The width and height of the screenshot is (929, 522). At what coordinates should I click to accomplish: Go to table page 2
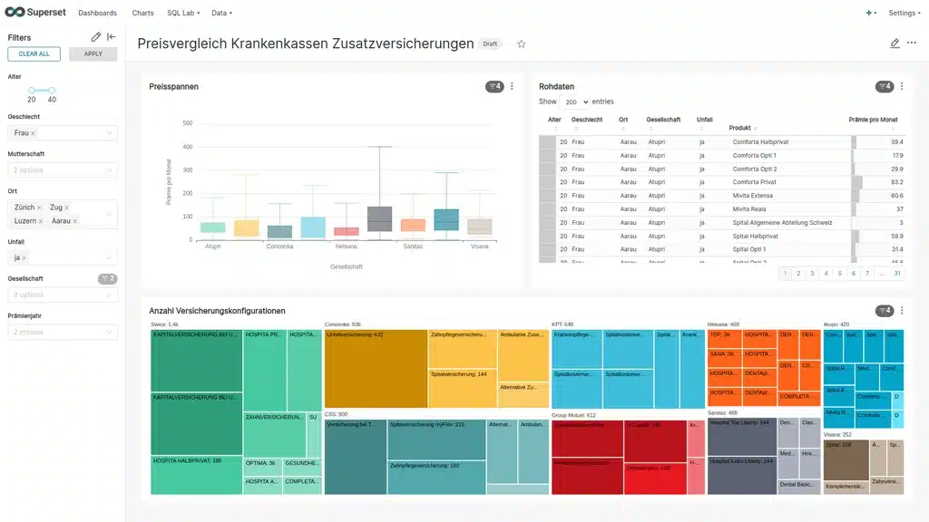(798, 274)
